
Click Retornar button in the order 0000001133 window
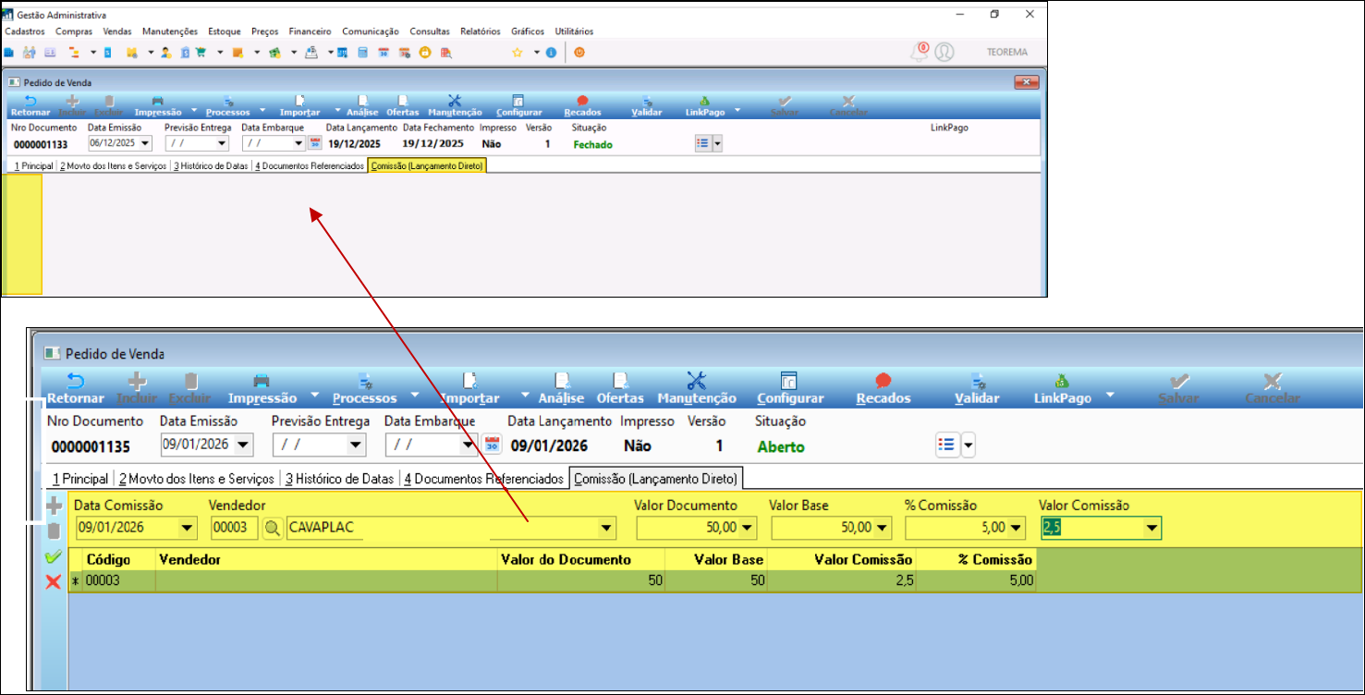click(30, 106)
